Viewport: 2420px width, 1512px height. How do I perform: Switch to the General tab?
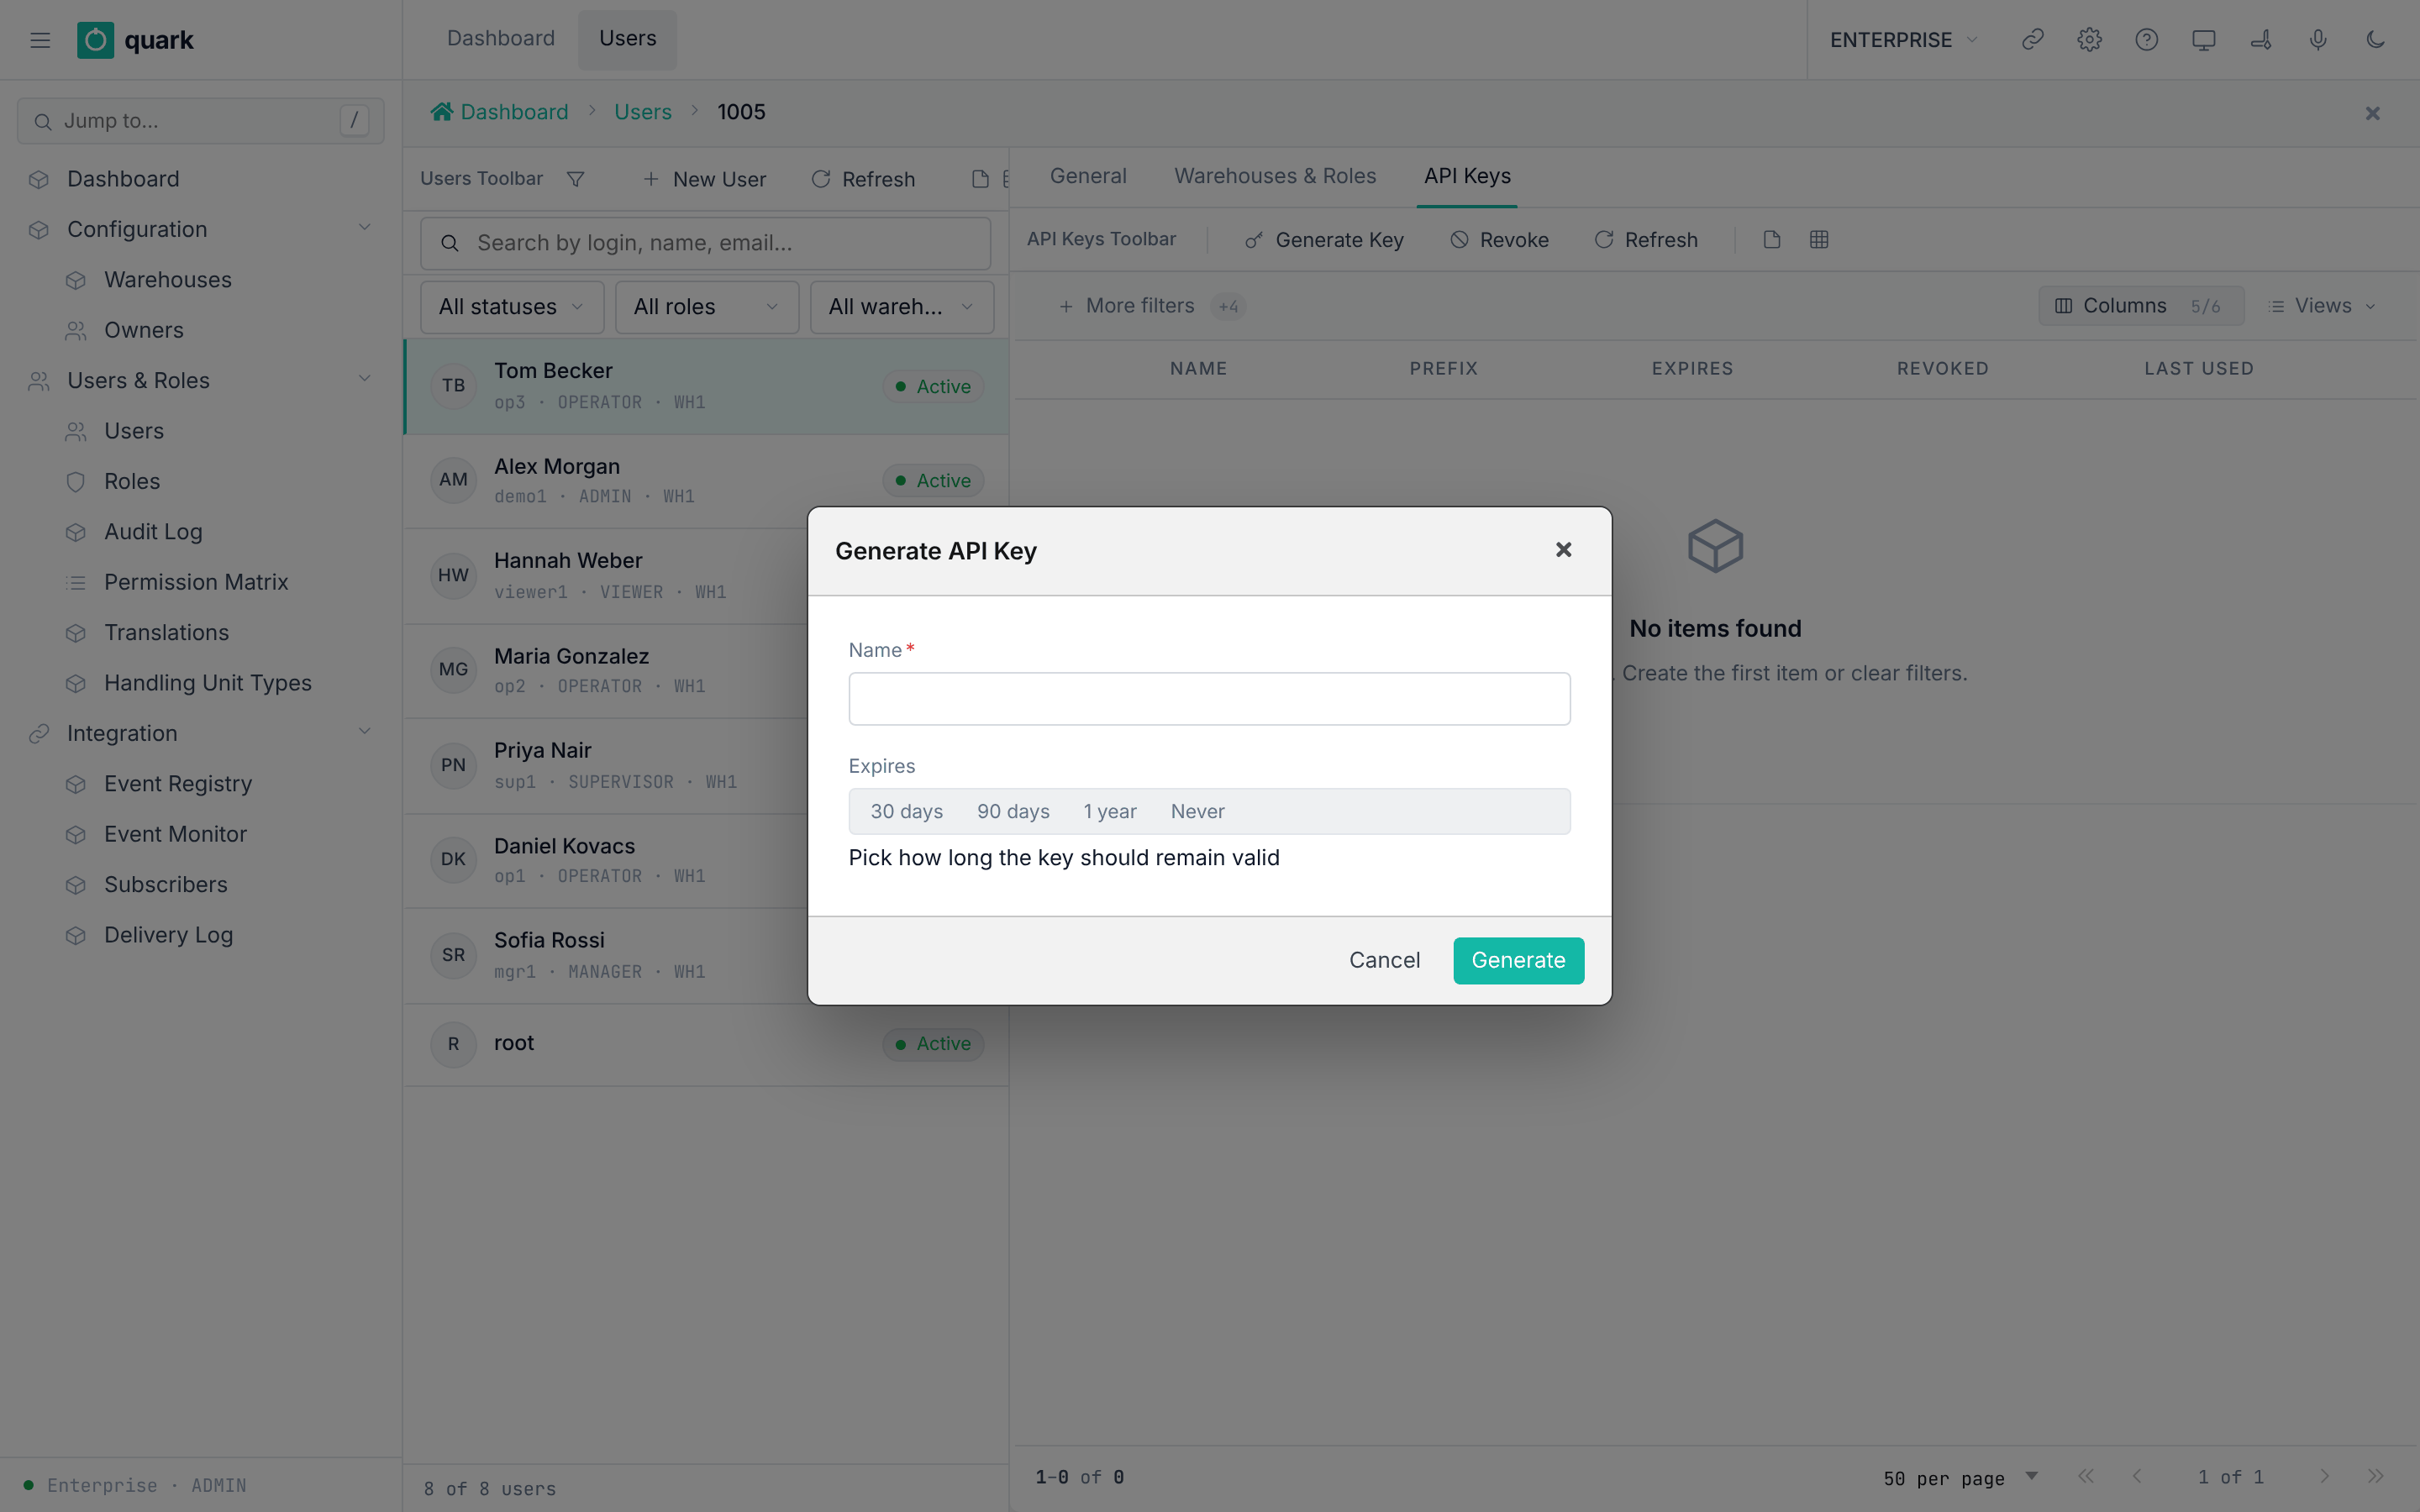(x=1088, y=176)
